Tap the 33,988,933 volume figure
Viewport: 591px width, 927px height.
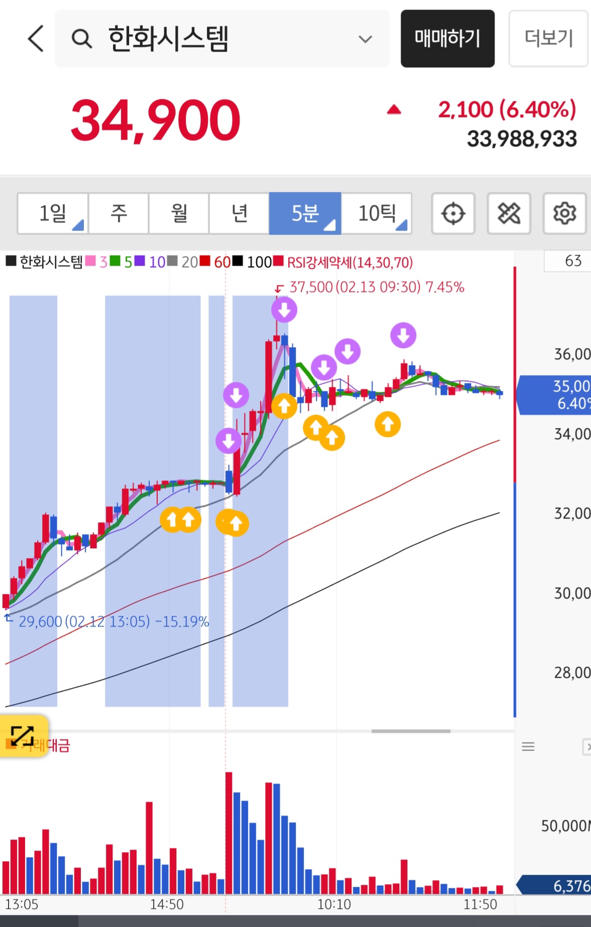[x=522, y=139]
